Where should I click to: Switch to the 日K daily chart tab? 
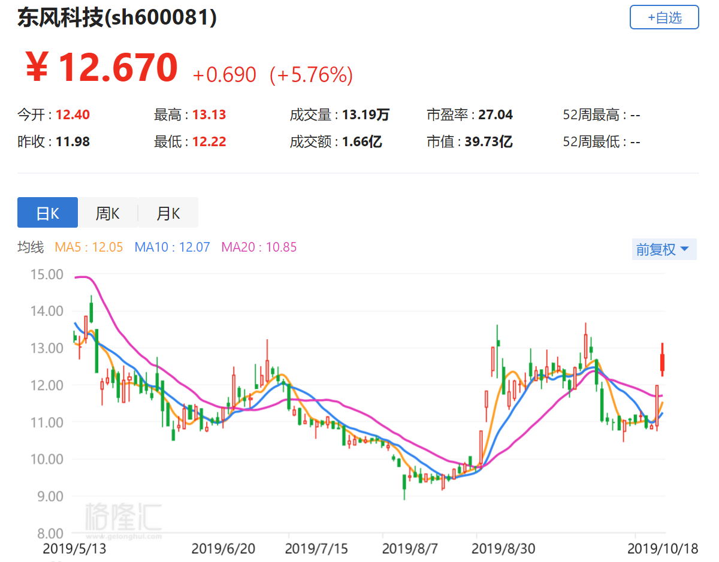pos(47,213)
